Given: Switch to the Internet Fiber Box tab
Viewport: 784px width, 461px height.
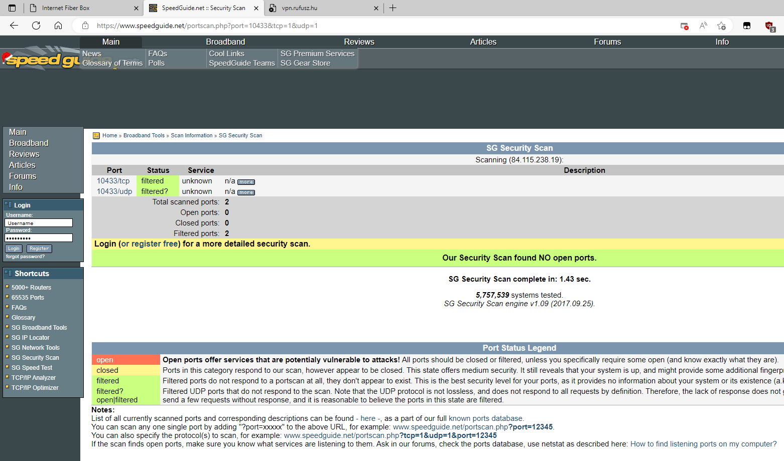Looking at the screenshot, I should 83,8.
